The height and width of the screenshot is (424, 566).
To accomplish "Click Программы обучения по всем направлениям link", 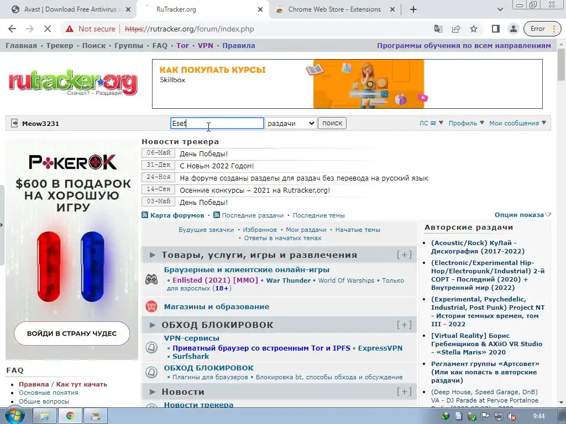I will 464,45.
